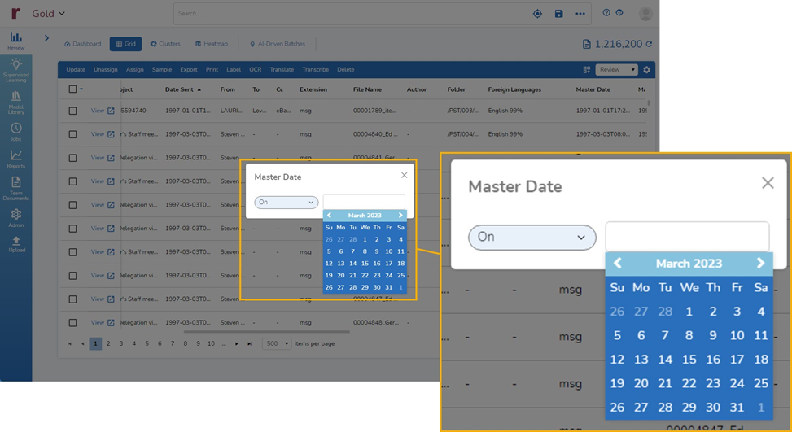Image resolution: width=792 pixels, height=432 pixels.
Task: Check the row with file 00001789_ite
Action: tap(72, 111)
